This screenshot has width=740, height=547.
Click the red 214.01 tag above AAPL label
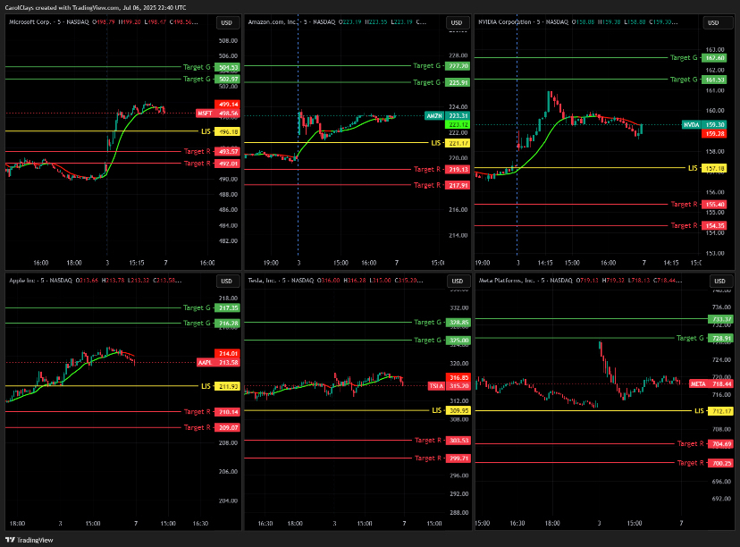(227, 354)
